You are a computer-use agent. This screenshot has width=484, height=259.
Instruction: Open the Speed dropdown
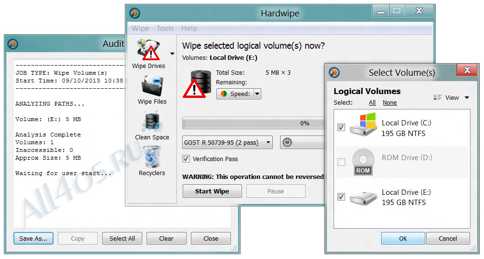coord(257,94)
